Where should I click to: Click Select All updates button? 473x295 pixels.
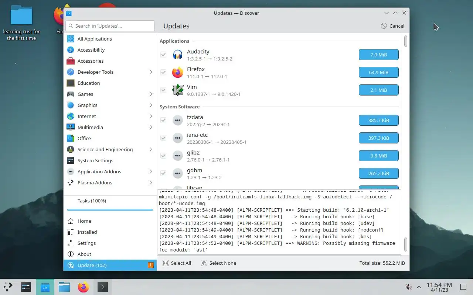(x=177, y=263)
